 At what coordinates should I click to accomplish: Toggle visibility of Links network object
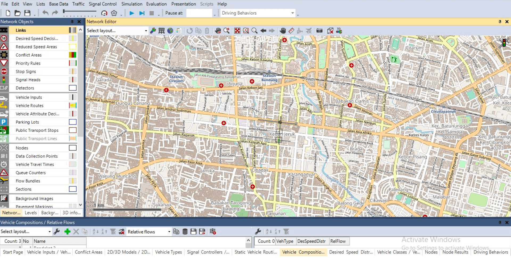click(4, 30)
